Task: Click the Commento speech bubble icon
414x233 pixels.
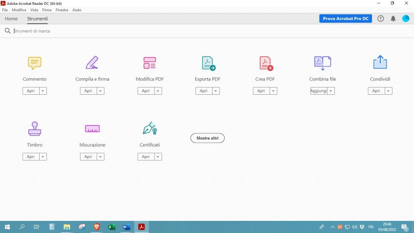Action: click(x=34, y=63)
